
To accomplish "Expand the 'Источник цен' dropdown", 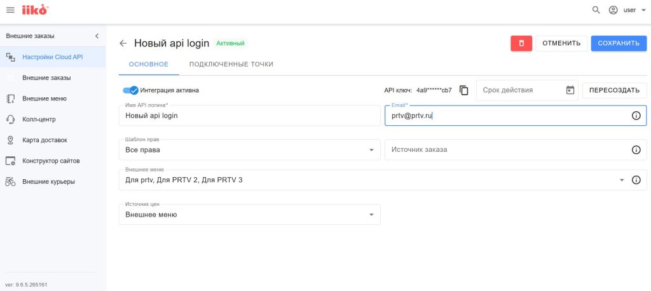I will point(371,215).
